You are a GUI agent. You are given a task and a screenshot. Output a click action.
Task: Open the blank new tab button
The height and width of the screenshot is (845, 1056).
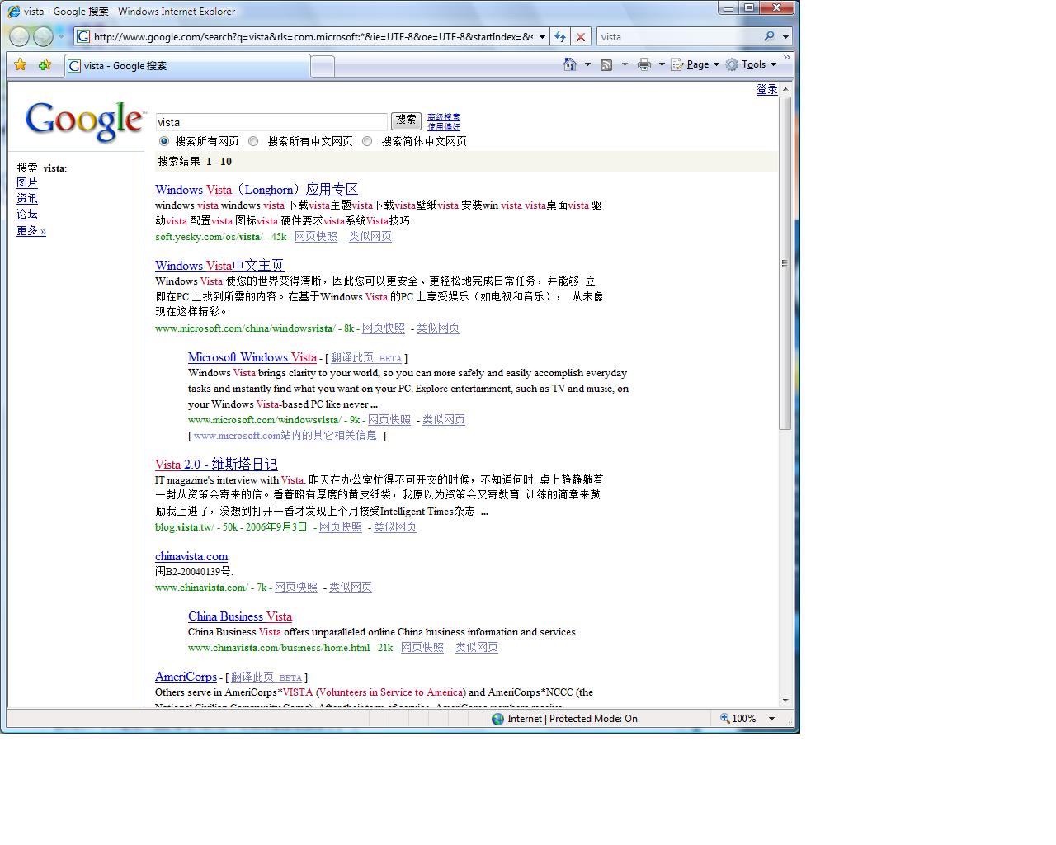(x=323, y=66)
